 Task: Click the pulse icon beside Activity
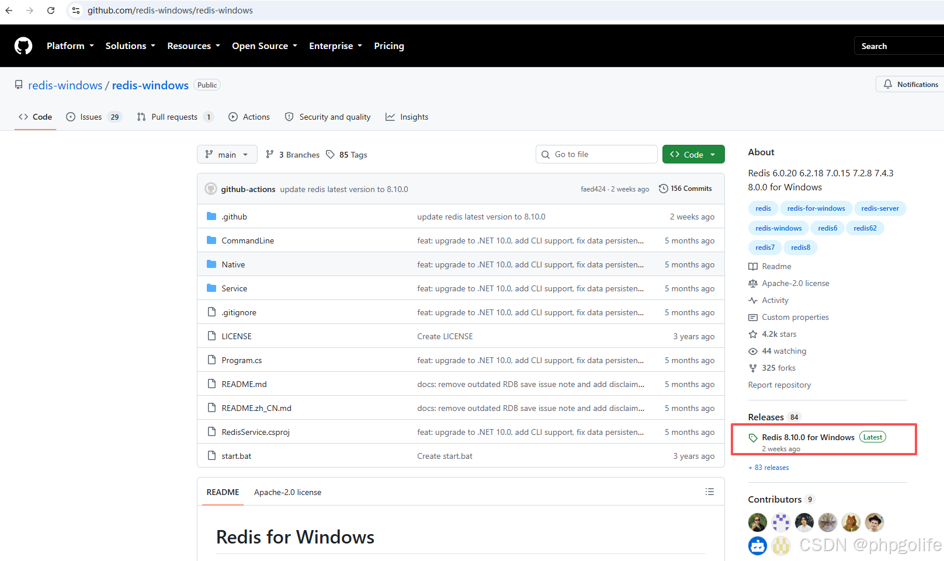753,301
